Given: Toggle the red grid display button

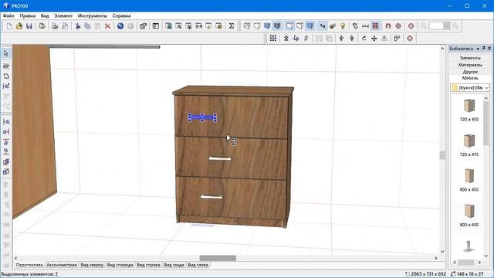Looking at the screenshot, I should 376,26.
